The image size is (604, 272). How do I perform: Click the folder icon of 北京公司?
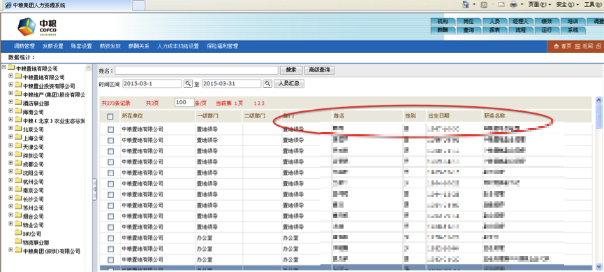(18, 129)
